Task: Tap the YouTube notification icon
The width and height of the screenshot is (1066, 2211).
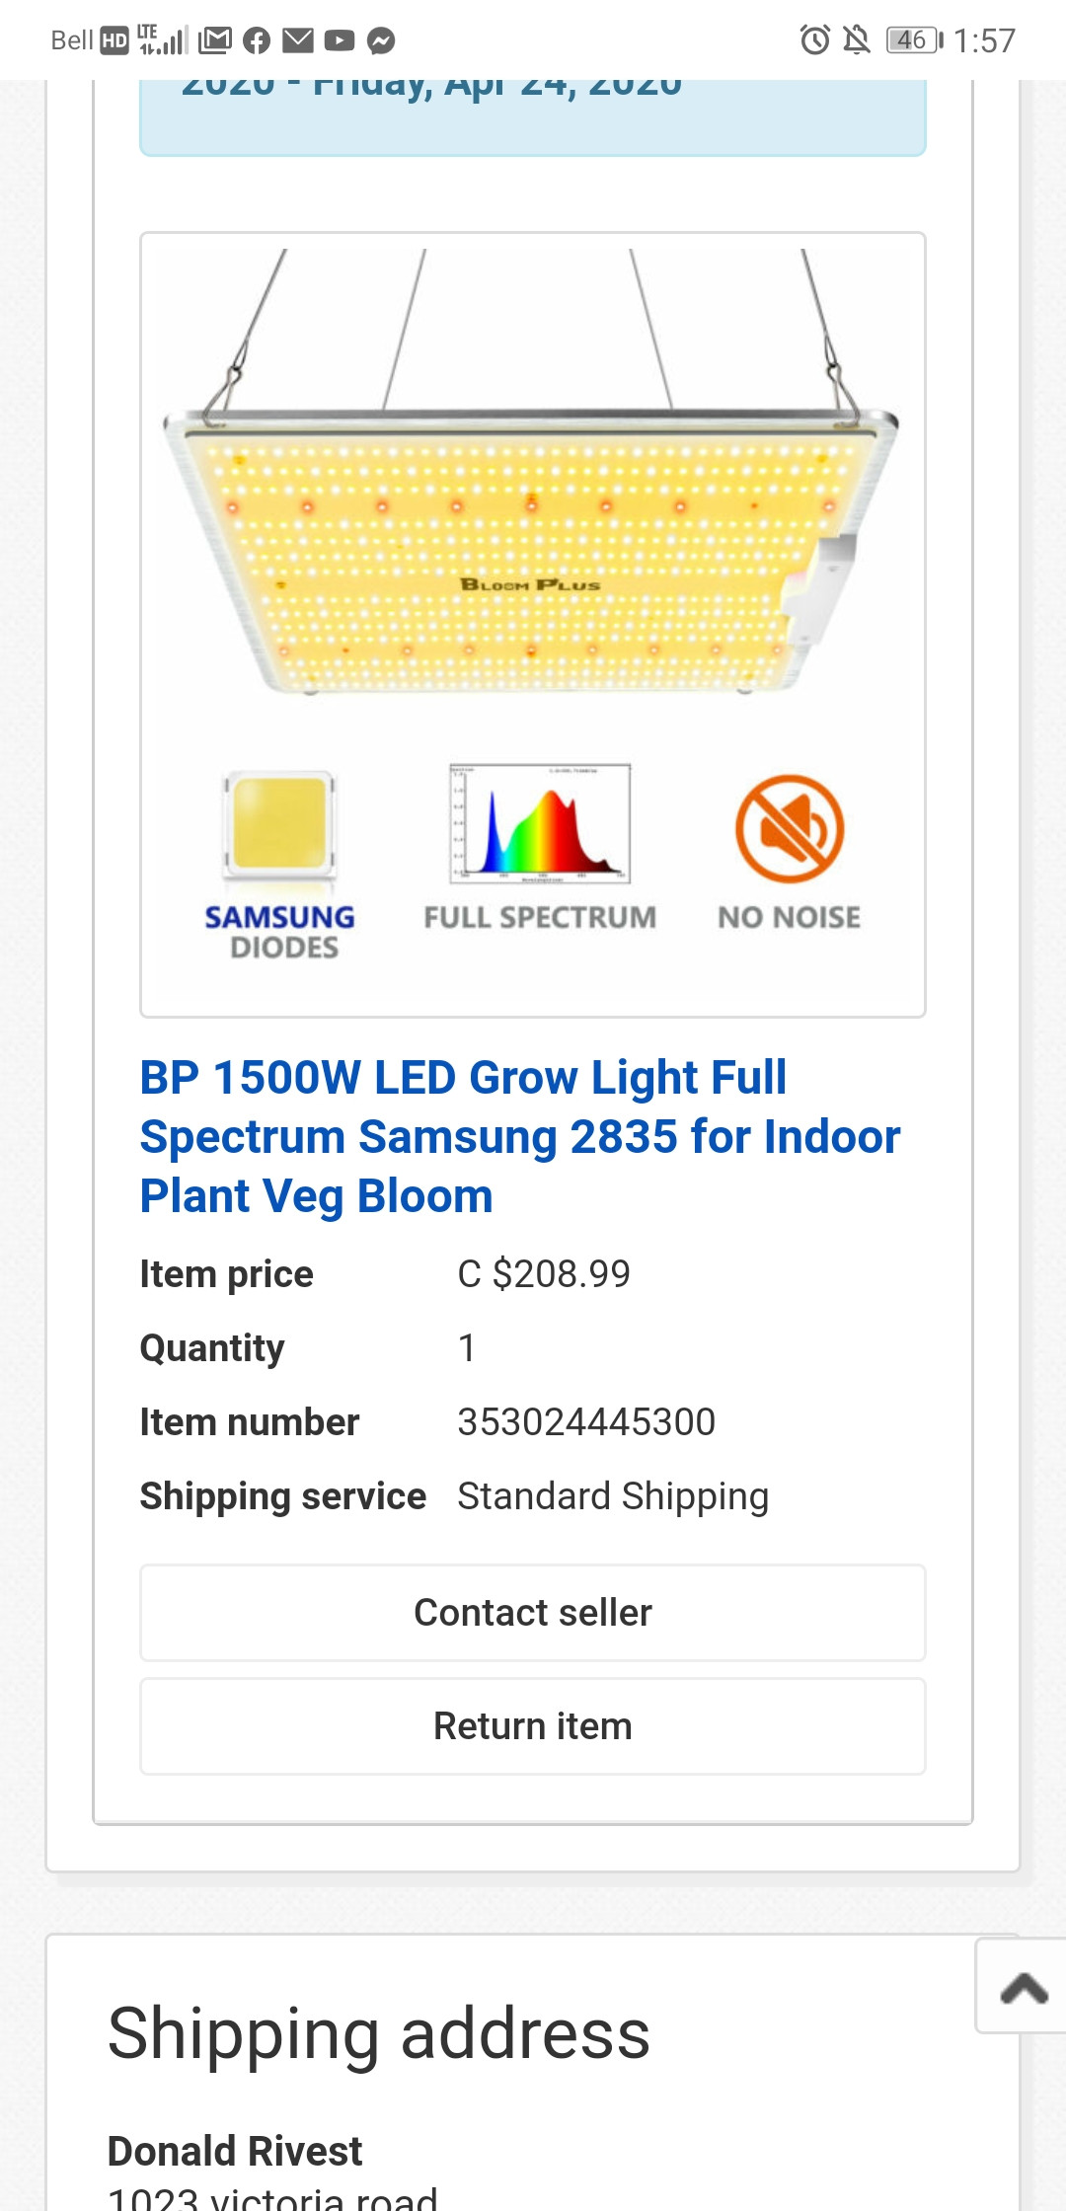Action: tap(340, 40)
